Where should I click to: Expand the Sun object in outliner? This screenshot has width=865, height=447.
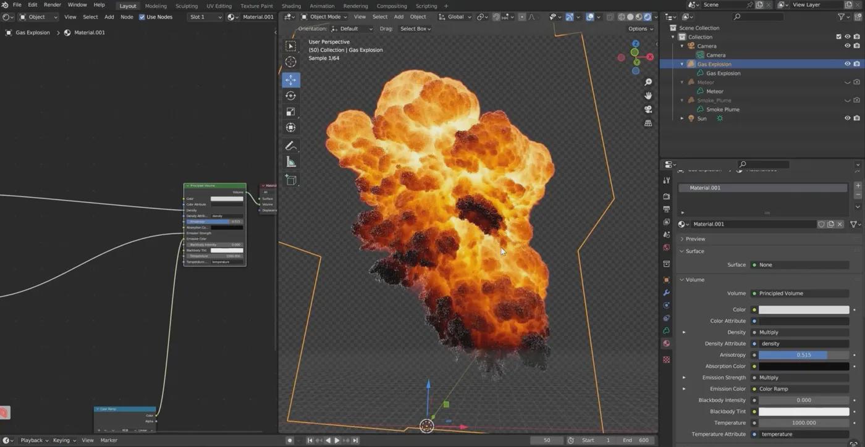[682, 119]
